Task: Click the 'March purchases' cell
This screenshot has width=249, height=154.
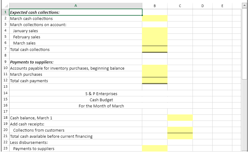Action: point(76,74)
